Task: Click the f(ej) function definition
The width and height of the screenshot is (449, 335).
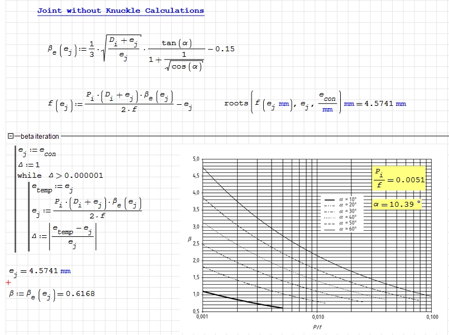Action: tap(120, 104)
